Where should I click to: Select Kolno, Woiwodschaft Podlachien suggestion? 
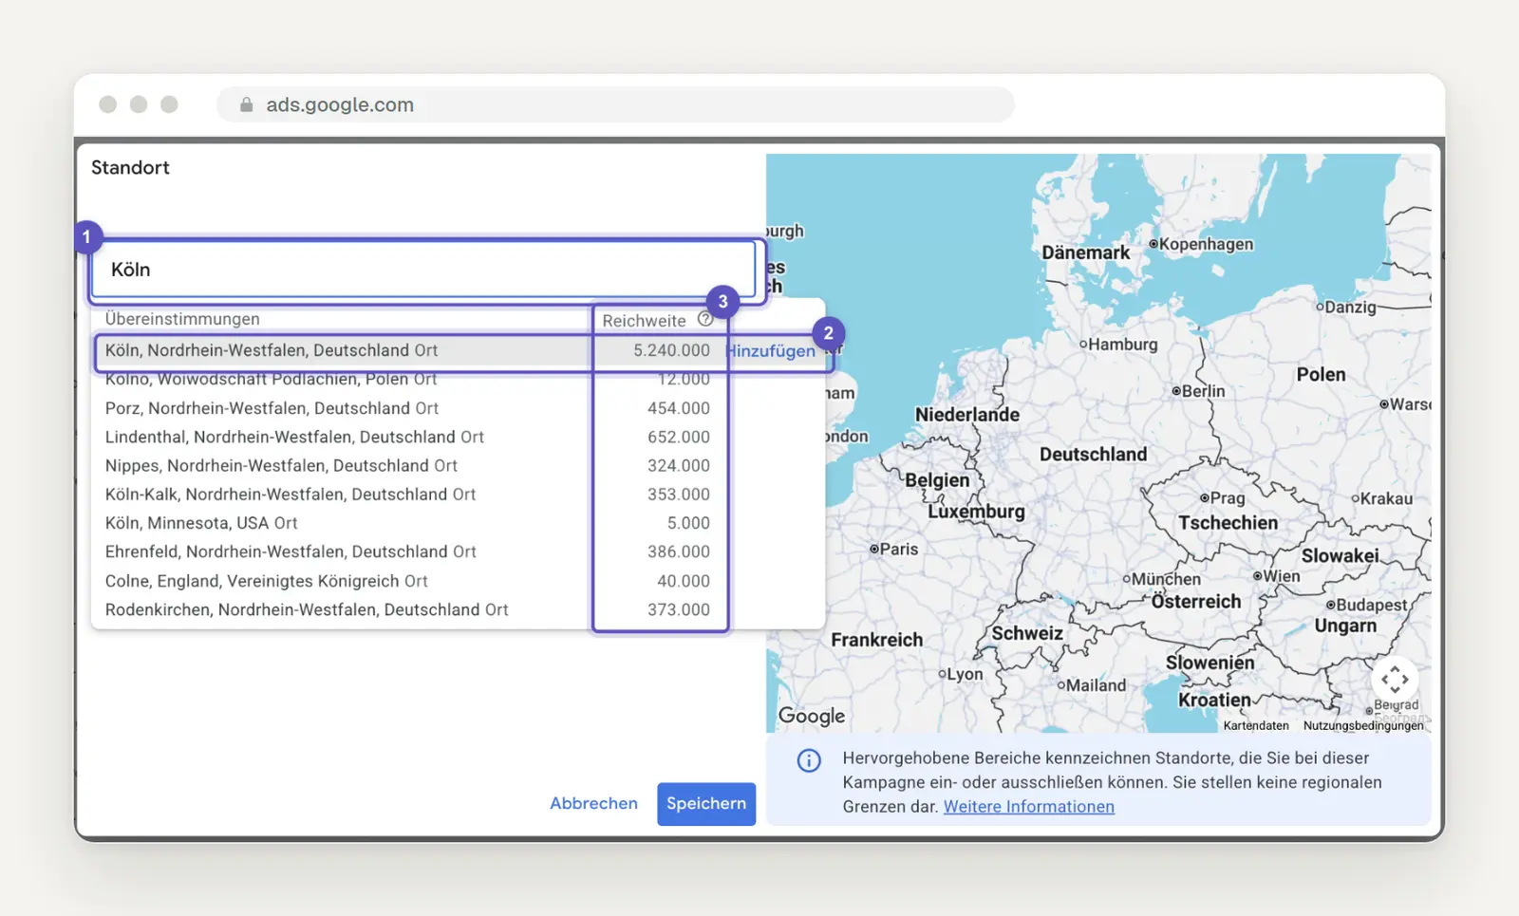271,379
